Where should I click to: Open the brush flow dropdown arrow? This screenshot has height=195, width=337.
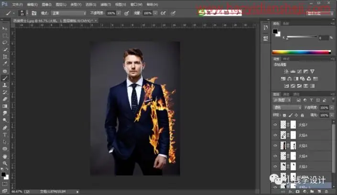pos(155,13)
